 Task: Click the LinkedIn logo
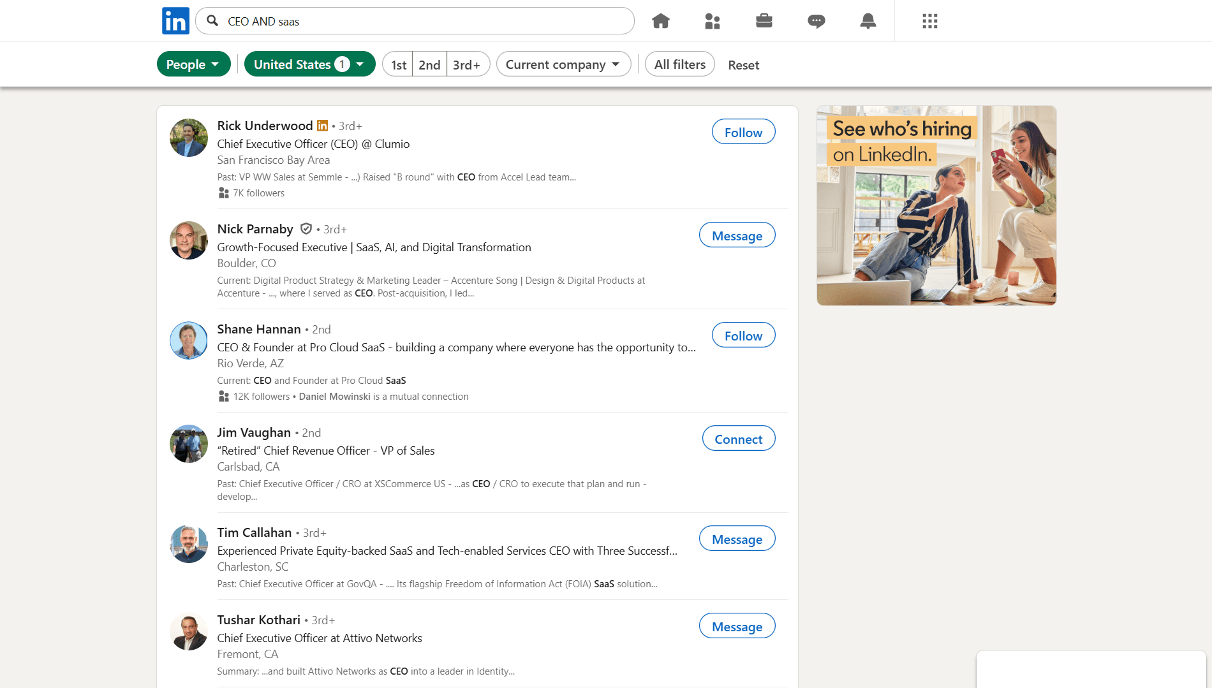(175, 20)
